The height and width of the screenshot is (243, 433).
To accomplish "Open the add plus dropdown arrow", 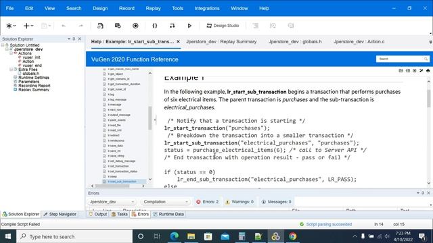I will coord(32,26).
